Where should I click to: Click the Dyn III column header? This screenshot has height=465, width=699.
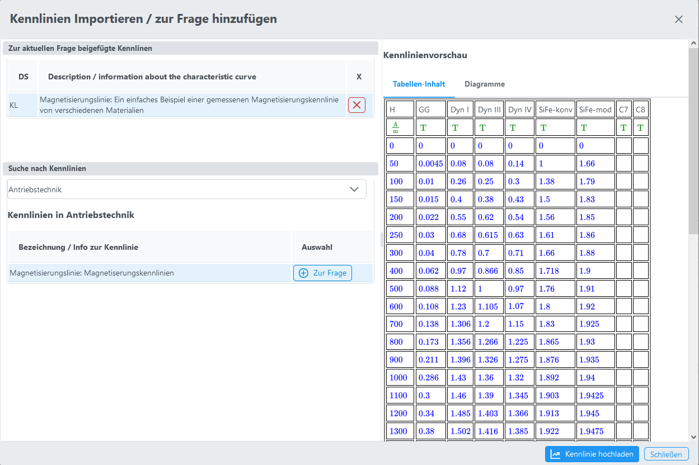pos(489,110)
